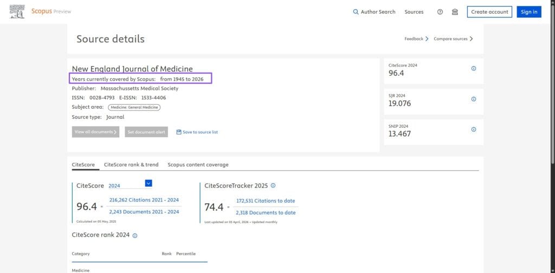Click the chevron next to Feedback

tap(427, 39)
